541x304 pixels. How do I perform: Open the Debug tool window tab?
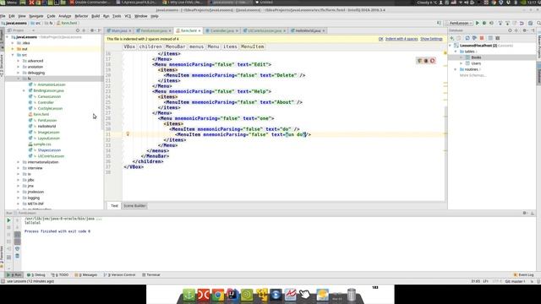(36, 274)
